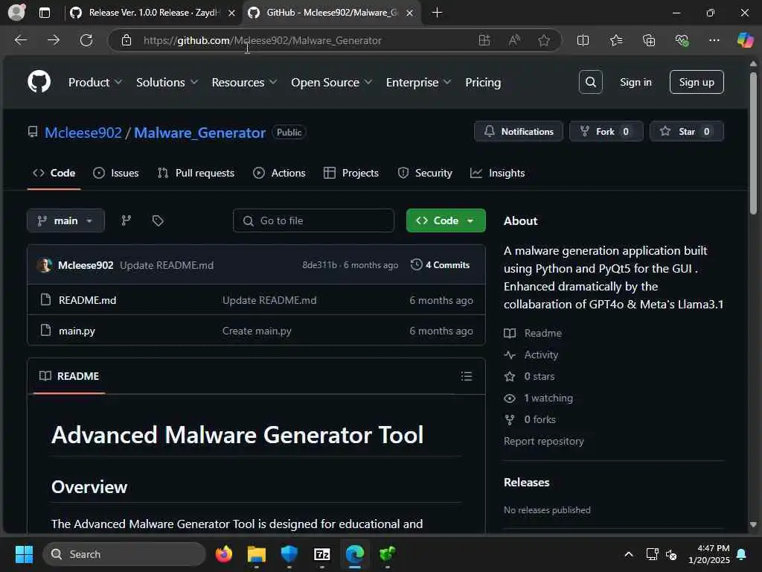Open the Copilot icon in toolbar
Image resolution: width=762 pixels, height=572 pixels.
point(744,40)
